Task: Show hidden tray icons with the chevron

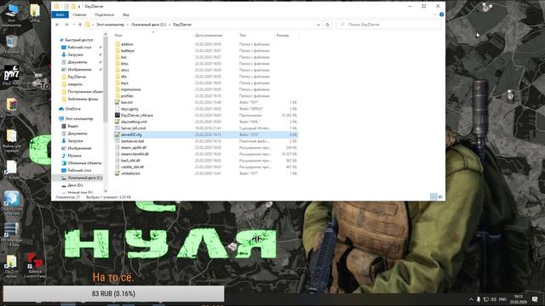Action: coord(471,299)
